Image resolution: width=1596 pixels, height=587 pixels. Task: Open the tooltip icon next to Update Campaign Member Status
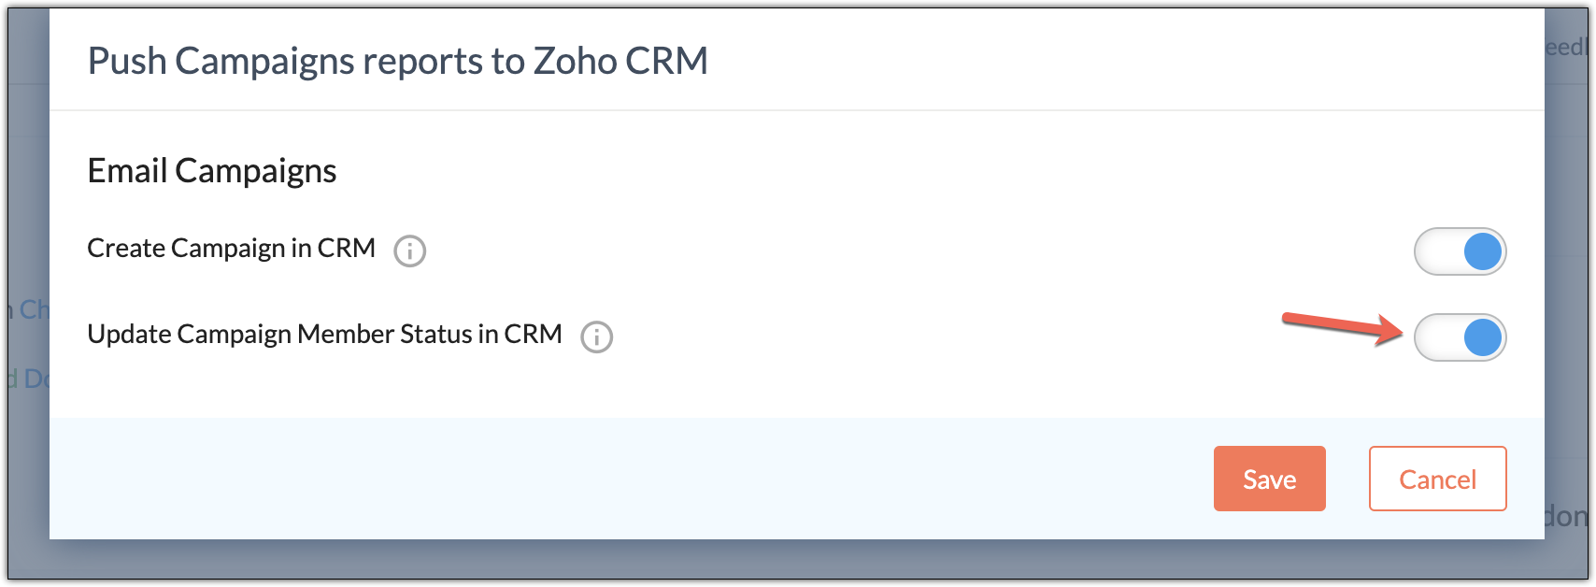point(599,337)
